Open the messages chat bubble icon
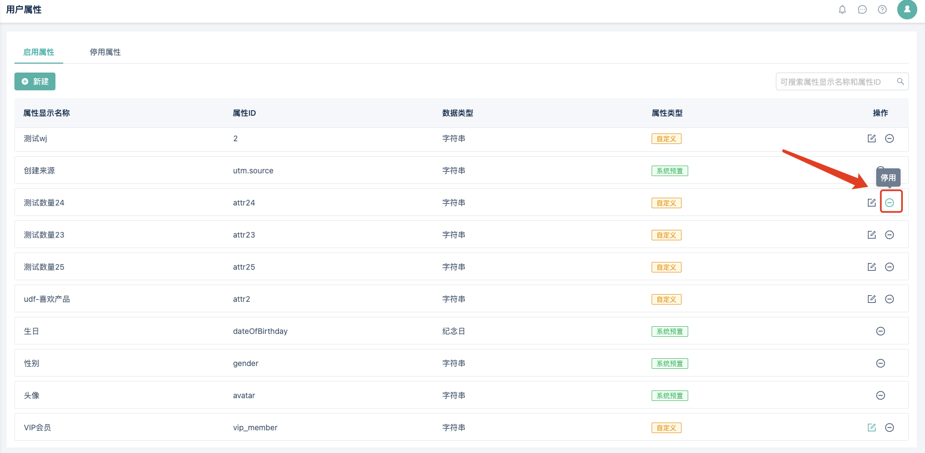 pos(862,9)
